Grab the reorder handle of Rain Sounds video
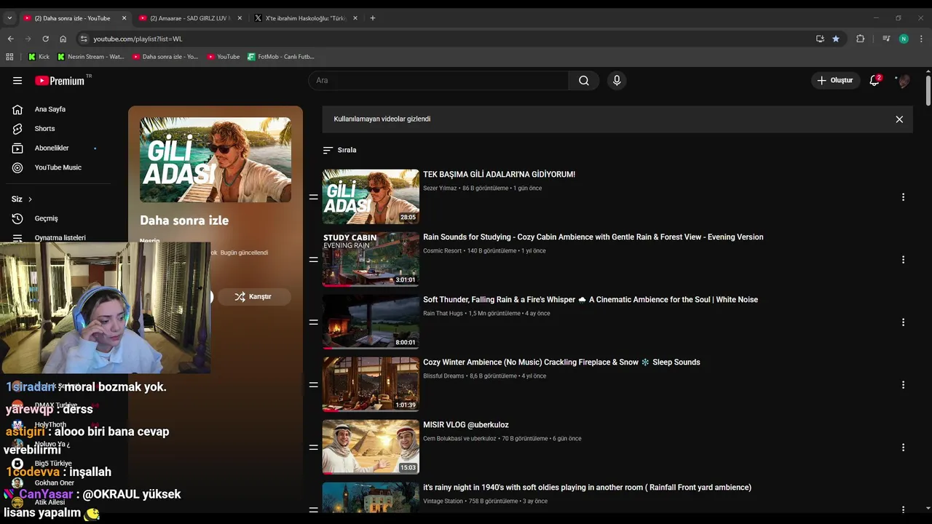 coord(314,260)
